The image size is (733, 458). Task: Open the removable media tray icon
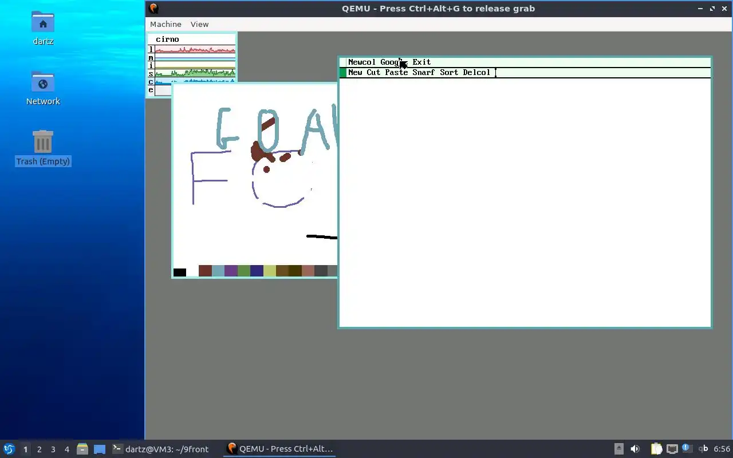[x=619, y=449]
